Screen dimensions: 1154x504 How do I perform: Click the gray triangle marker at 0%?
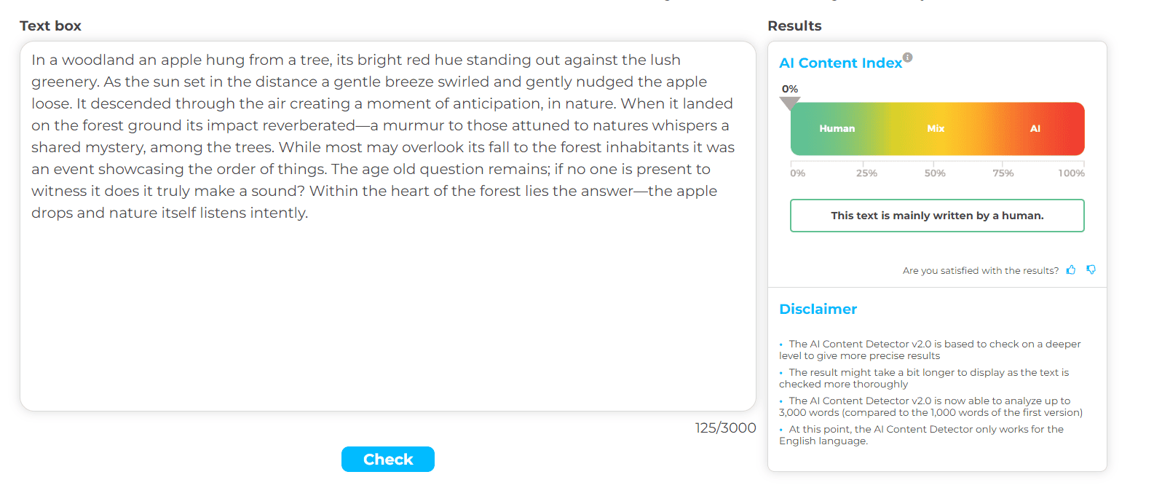(x=790, y=103)
